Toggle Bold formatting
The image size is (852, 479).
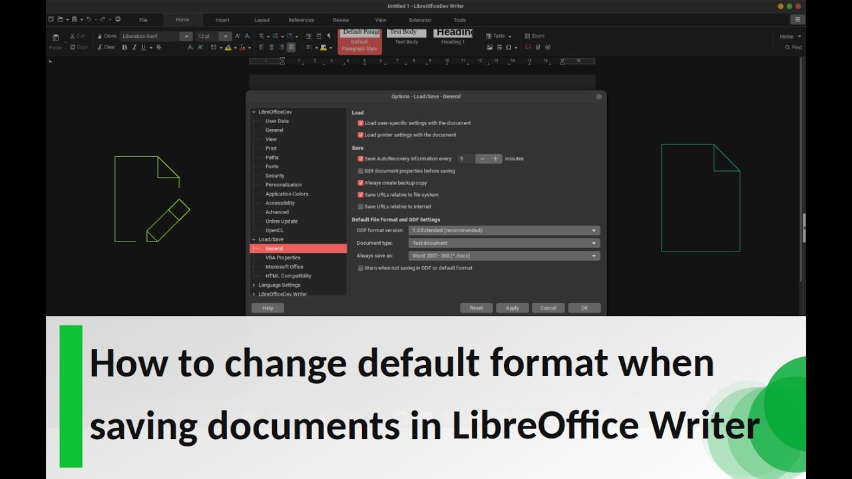point(124,47)
